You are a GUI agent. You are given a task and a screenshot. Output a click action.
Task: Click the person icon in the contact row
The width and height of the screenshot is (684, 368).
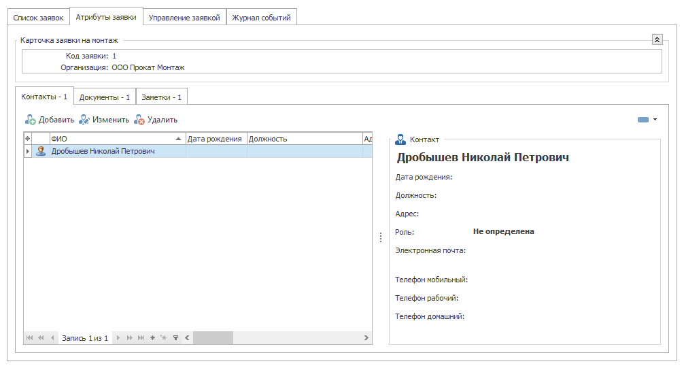41,151
